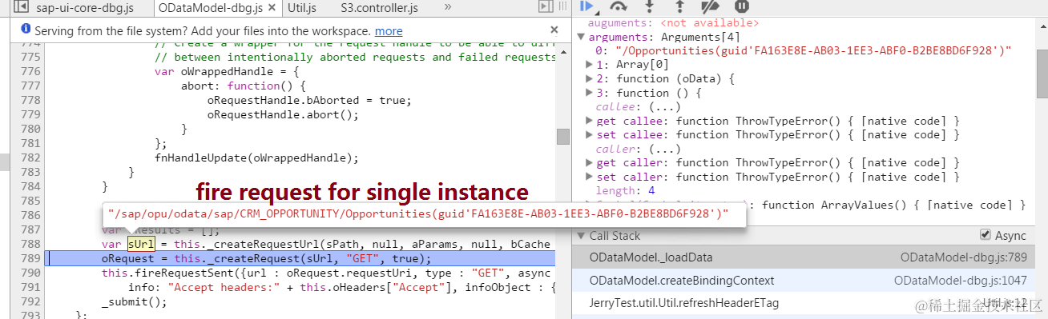This screenshot has height=319, width=1048.
Task: Step out of current function
Action: (x=680, y=6)
